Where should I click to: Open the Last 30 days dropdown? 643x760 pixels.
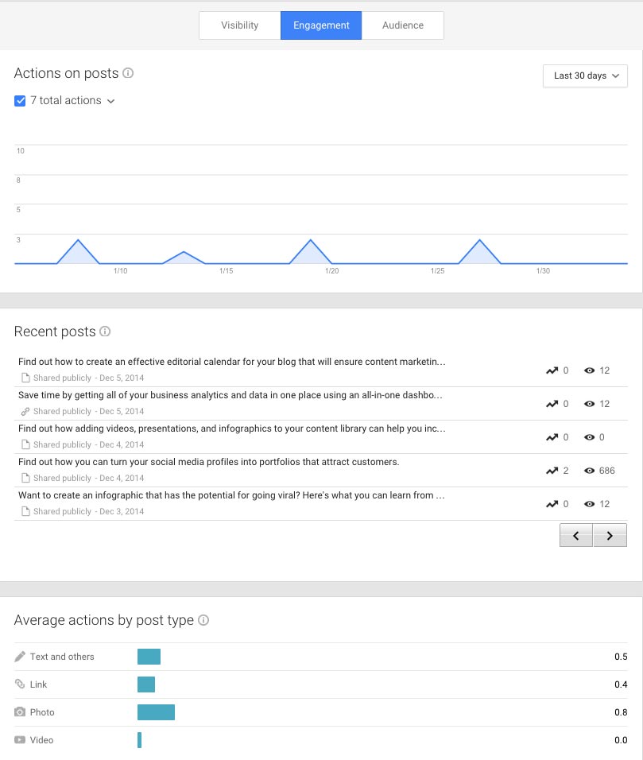point(585,76)
